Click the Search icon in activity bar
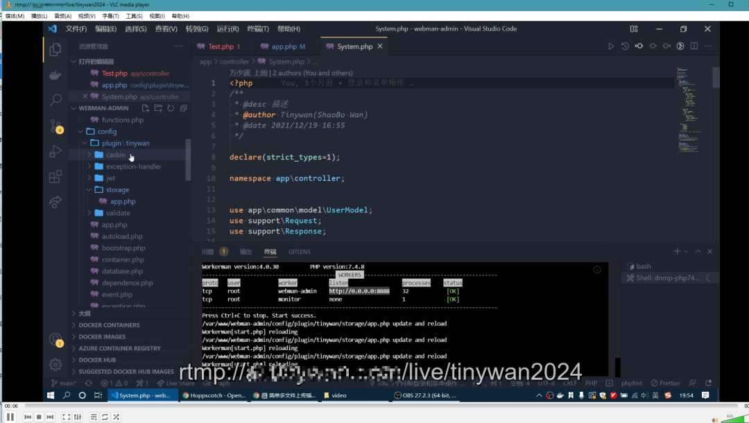This screenshot has height=423, width=749. coord(55,101)
